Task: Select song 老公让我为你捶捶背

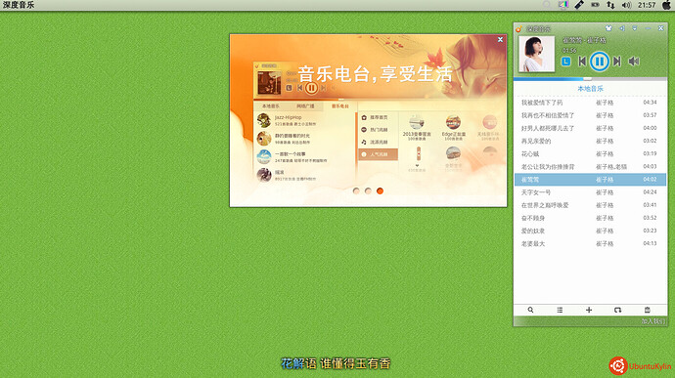Action: (x=590, y=167)
